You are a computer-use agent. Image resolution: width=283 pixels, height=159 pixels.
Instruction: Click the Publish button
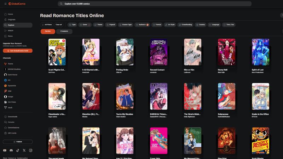click(x=18, y=142)
